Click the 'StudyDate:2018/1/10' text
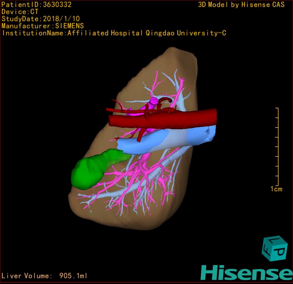The width and height of the screenshot is (293, 284). tap(41, 19)
